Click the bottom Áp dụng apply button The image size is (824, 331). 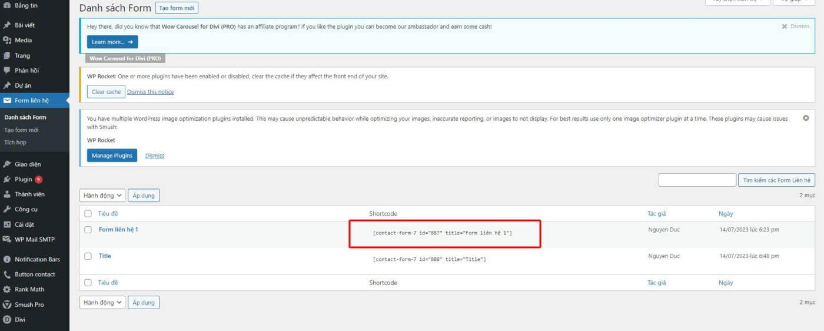tap(144, 303)
